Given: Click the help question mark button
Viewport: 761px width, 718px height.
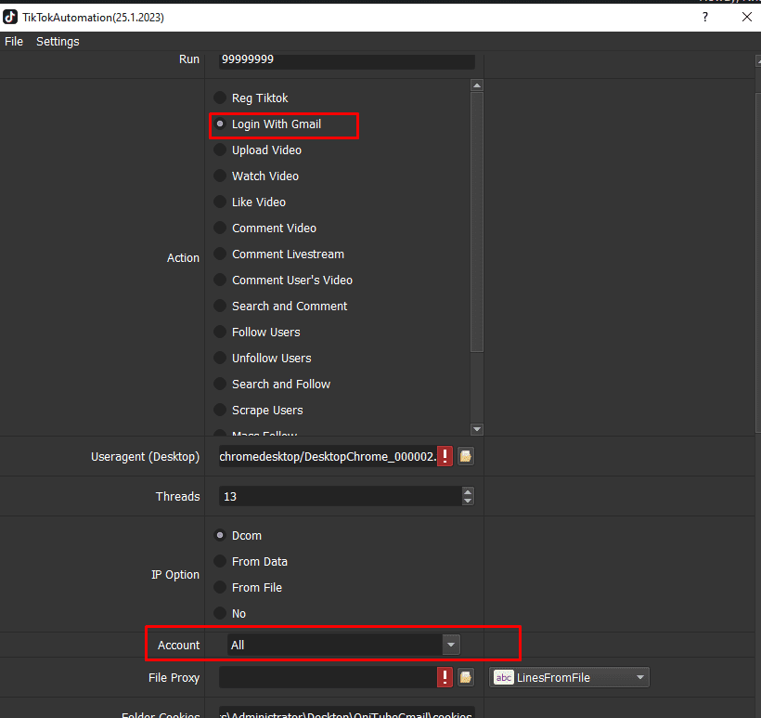Looking at the screenshot, I should point(705,17).
